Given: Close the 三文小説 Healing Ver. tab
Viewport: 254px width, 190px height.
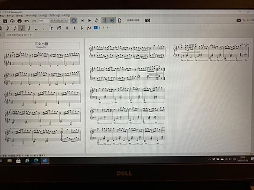Looking at the screenshot, I should coord(31,35).
